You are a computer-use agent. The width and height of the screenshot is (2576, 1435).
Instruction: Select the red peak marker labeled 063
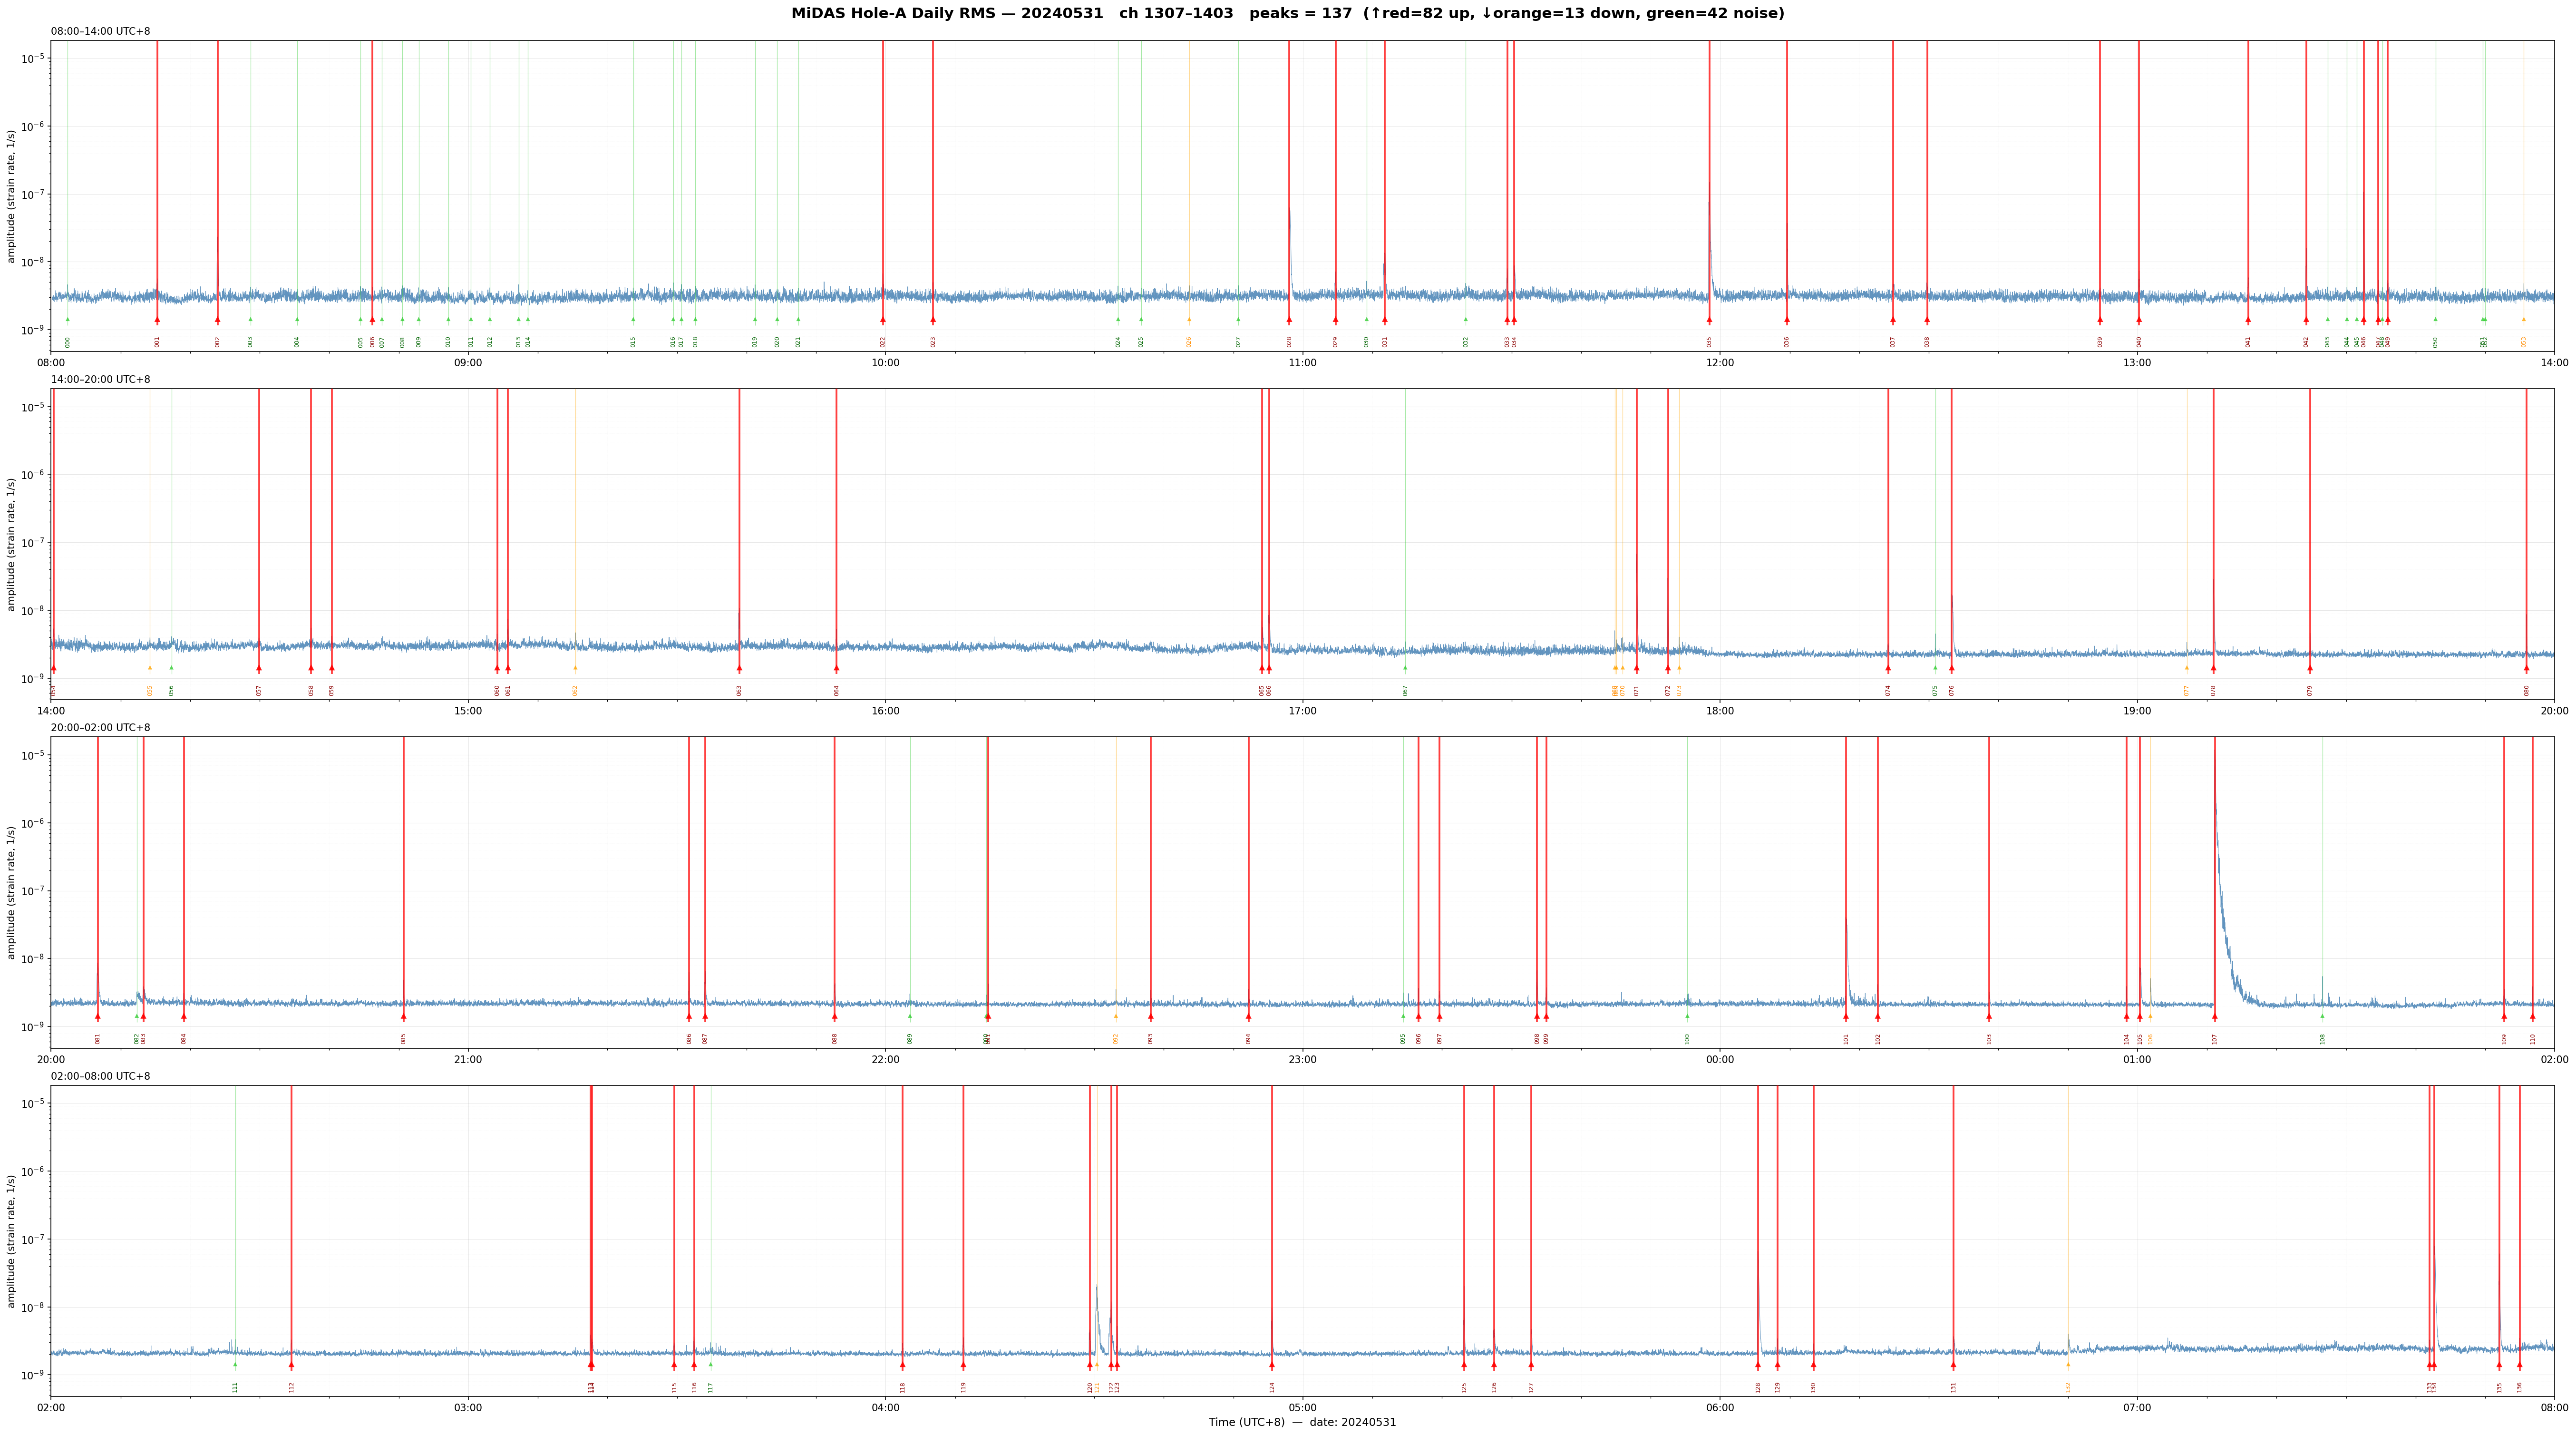(x=740, y=668)
